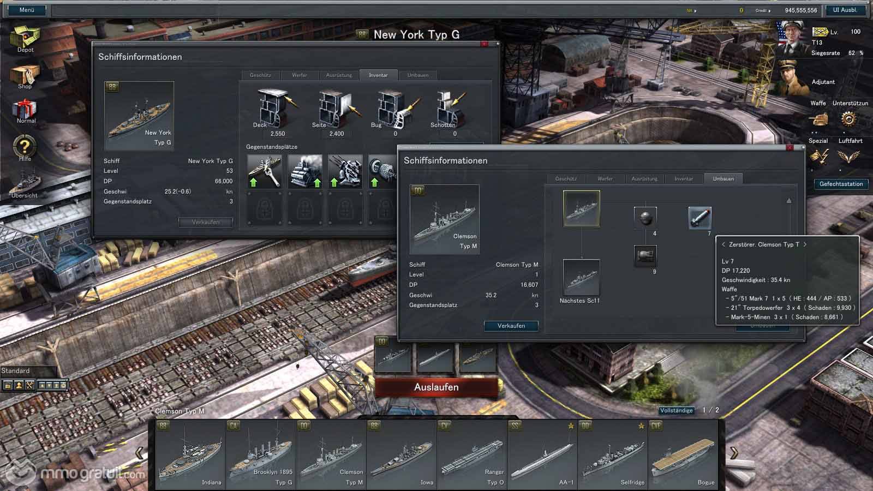
Task: Open the Hilfe question mark icon
Action: pyautogui.click(x=25, y=147)
